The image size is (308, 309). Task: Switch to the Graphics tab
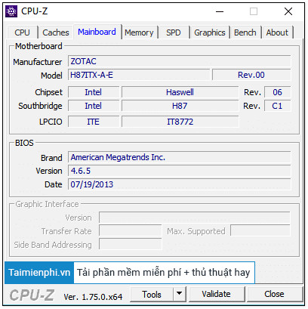(x=210, y=32)
